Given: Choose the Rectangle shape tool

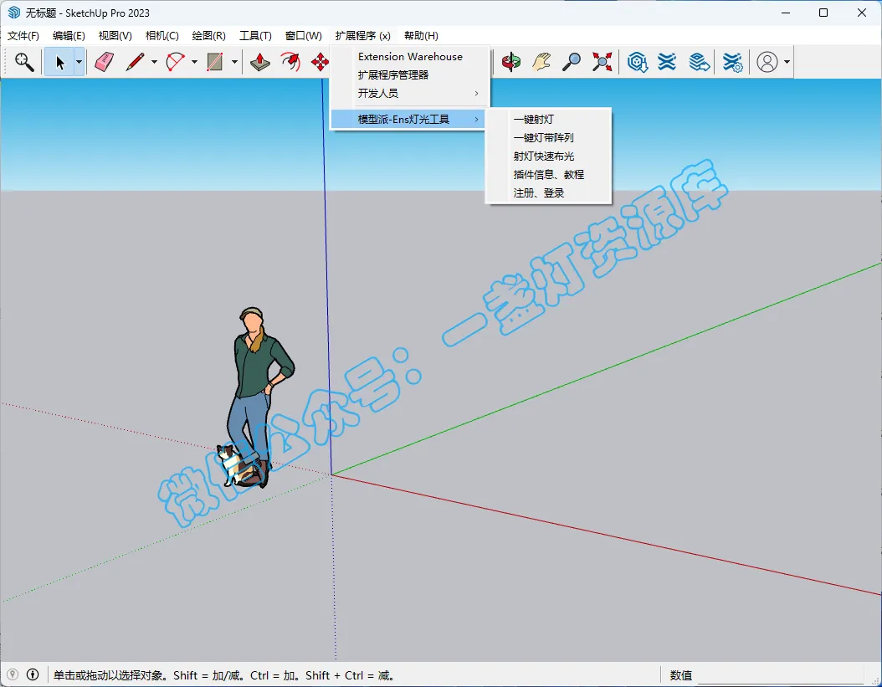Looking at the screenshot, I should pyautogui.click(x=215, y=62).
